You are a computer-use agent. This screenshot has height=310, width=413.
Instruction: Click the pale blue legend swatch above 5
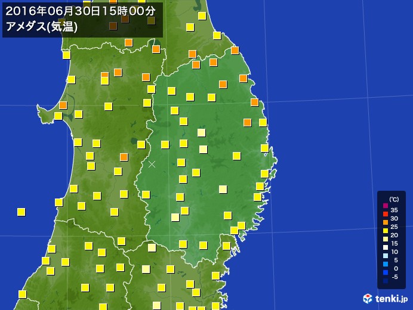pyautogui.click(x=386, y=256)
